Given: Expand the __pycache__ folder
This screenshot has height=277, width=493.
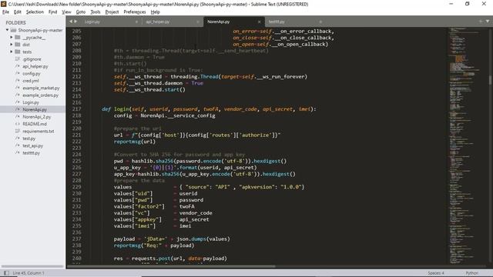Looking at the screenshot, I should tap(12, 38).
